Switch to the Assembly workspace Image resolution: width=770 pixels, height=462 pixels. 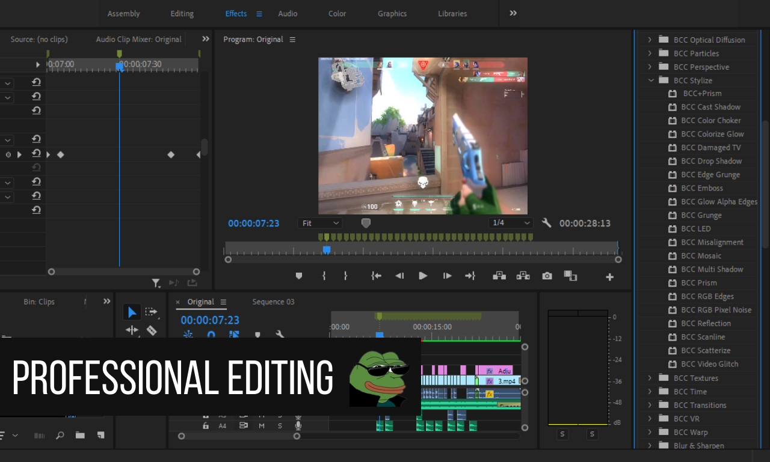pos(123,13)
